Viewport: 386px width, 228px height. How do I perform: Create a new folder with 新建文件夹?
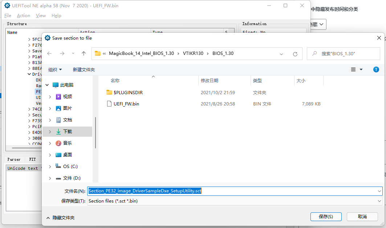point(84,70)
